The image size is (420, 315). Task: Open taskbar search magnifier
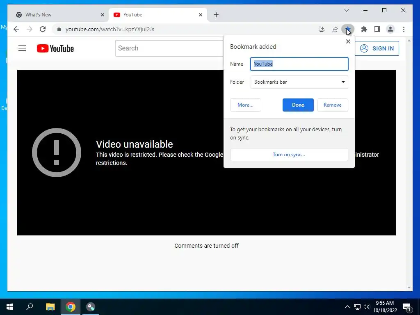pos(30,307)
